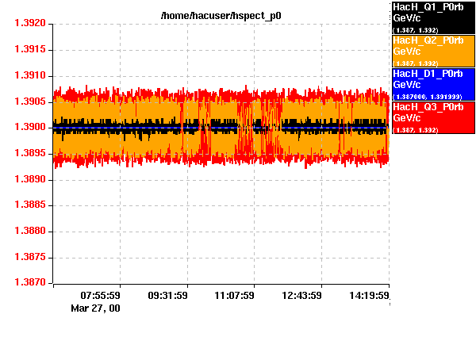
Task: Click the Mar 27, 00 date label
Action: coord(95,308)
